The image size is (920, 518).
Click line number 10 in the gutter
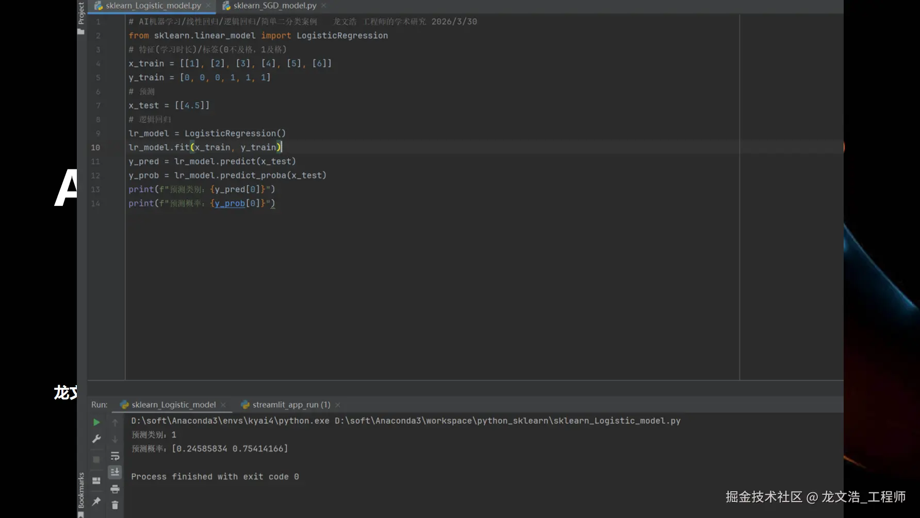tap(95, 147)
